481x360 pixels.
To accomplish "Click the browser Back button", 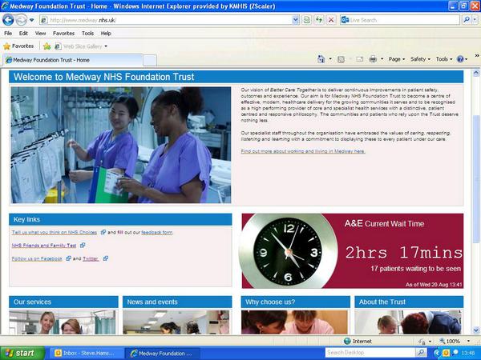I will [8, 20].
